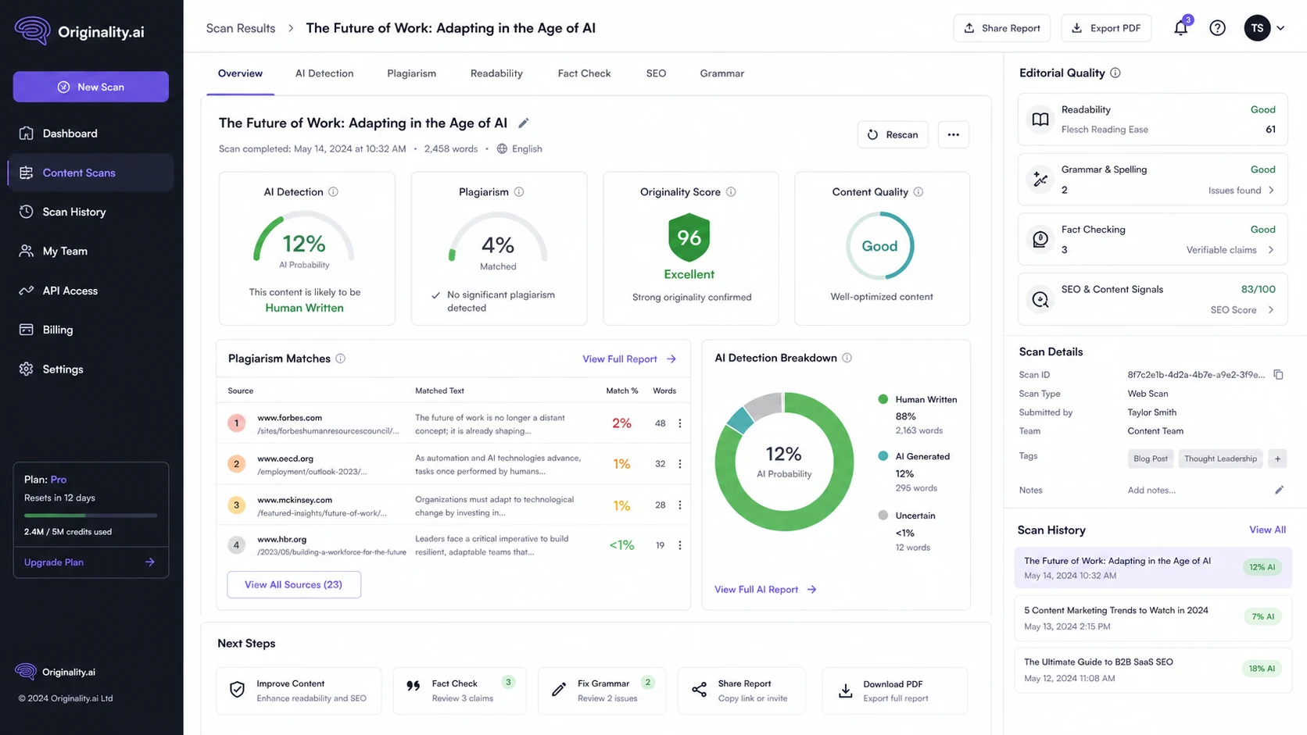
Task: Open View Full Report link
Action: click(x=629, y=359)
